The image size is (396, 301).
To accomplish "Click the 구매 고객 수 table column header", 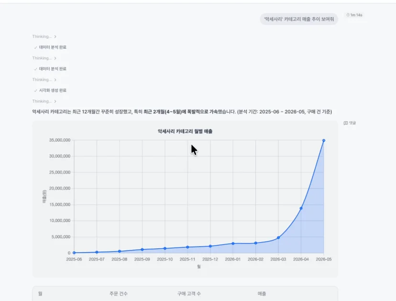I will click(x=189, y=294).
